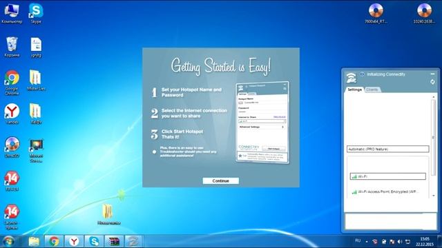Image resolution: width=442 pixels, height=248 pixels.
Task: Open the Automatic (PRO feature) dropdown
Action: point(388,149)
